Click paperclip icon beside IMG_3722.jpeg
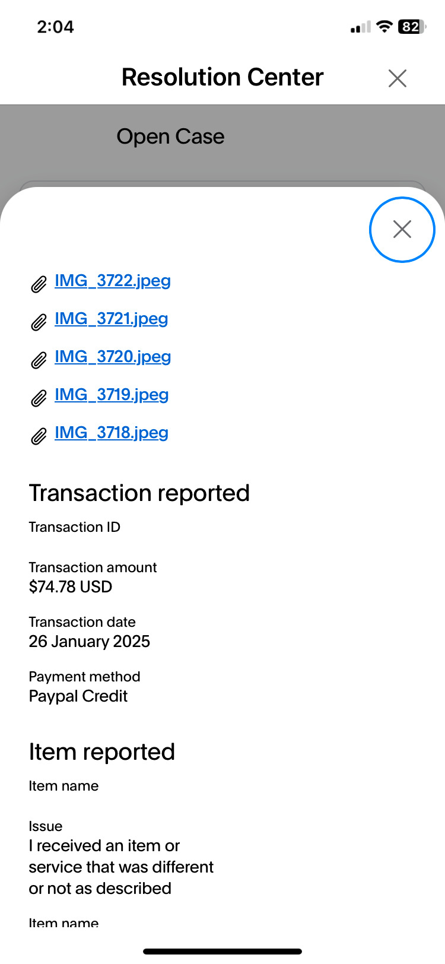 (x=39, y=284)
